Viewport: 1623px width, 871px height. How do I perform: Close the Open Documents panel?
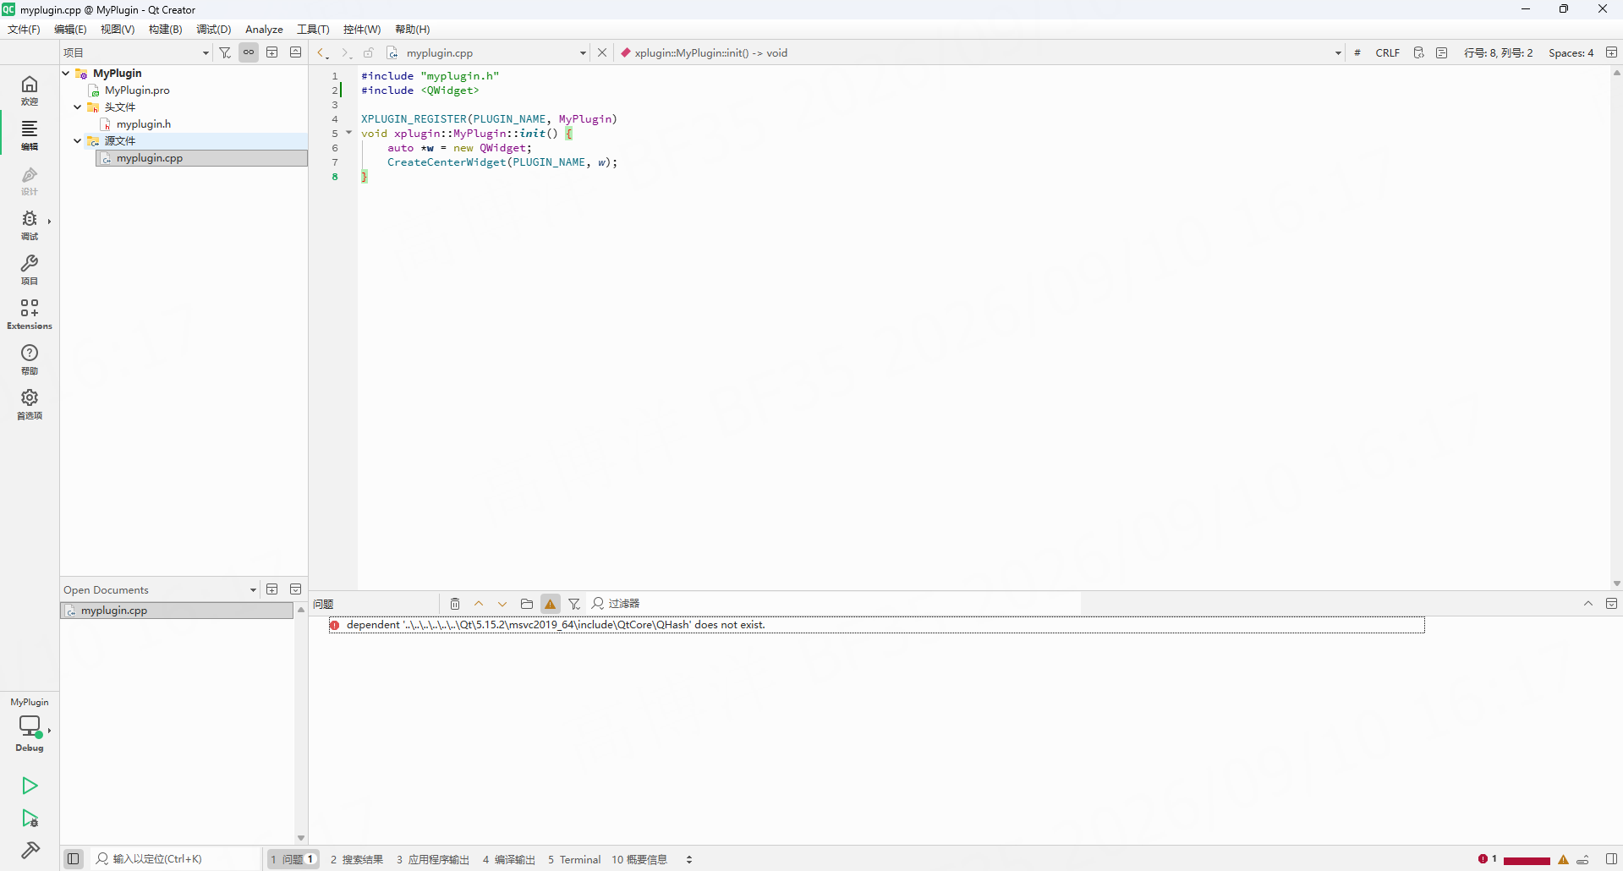[296, 589]
